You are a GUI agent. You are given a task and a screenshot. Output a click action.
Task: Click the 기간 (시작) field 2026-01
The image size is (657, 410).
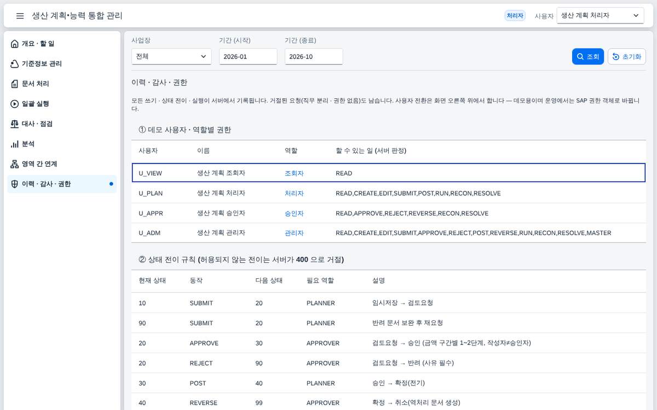pyautogui.click(x=248, y=56)
